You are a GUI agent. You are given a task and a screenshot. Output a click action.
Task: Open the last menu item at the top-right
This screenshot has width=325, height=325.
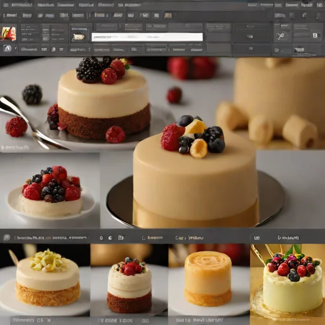coord(319,5)
